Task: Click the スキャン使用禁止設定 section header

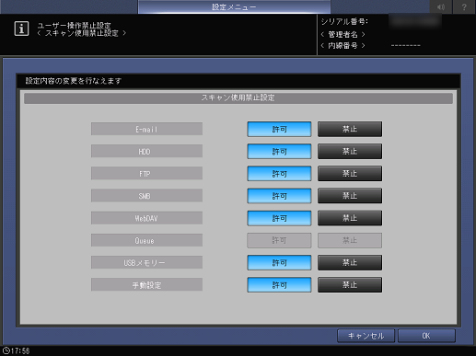Action: point(238,98)
